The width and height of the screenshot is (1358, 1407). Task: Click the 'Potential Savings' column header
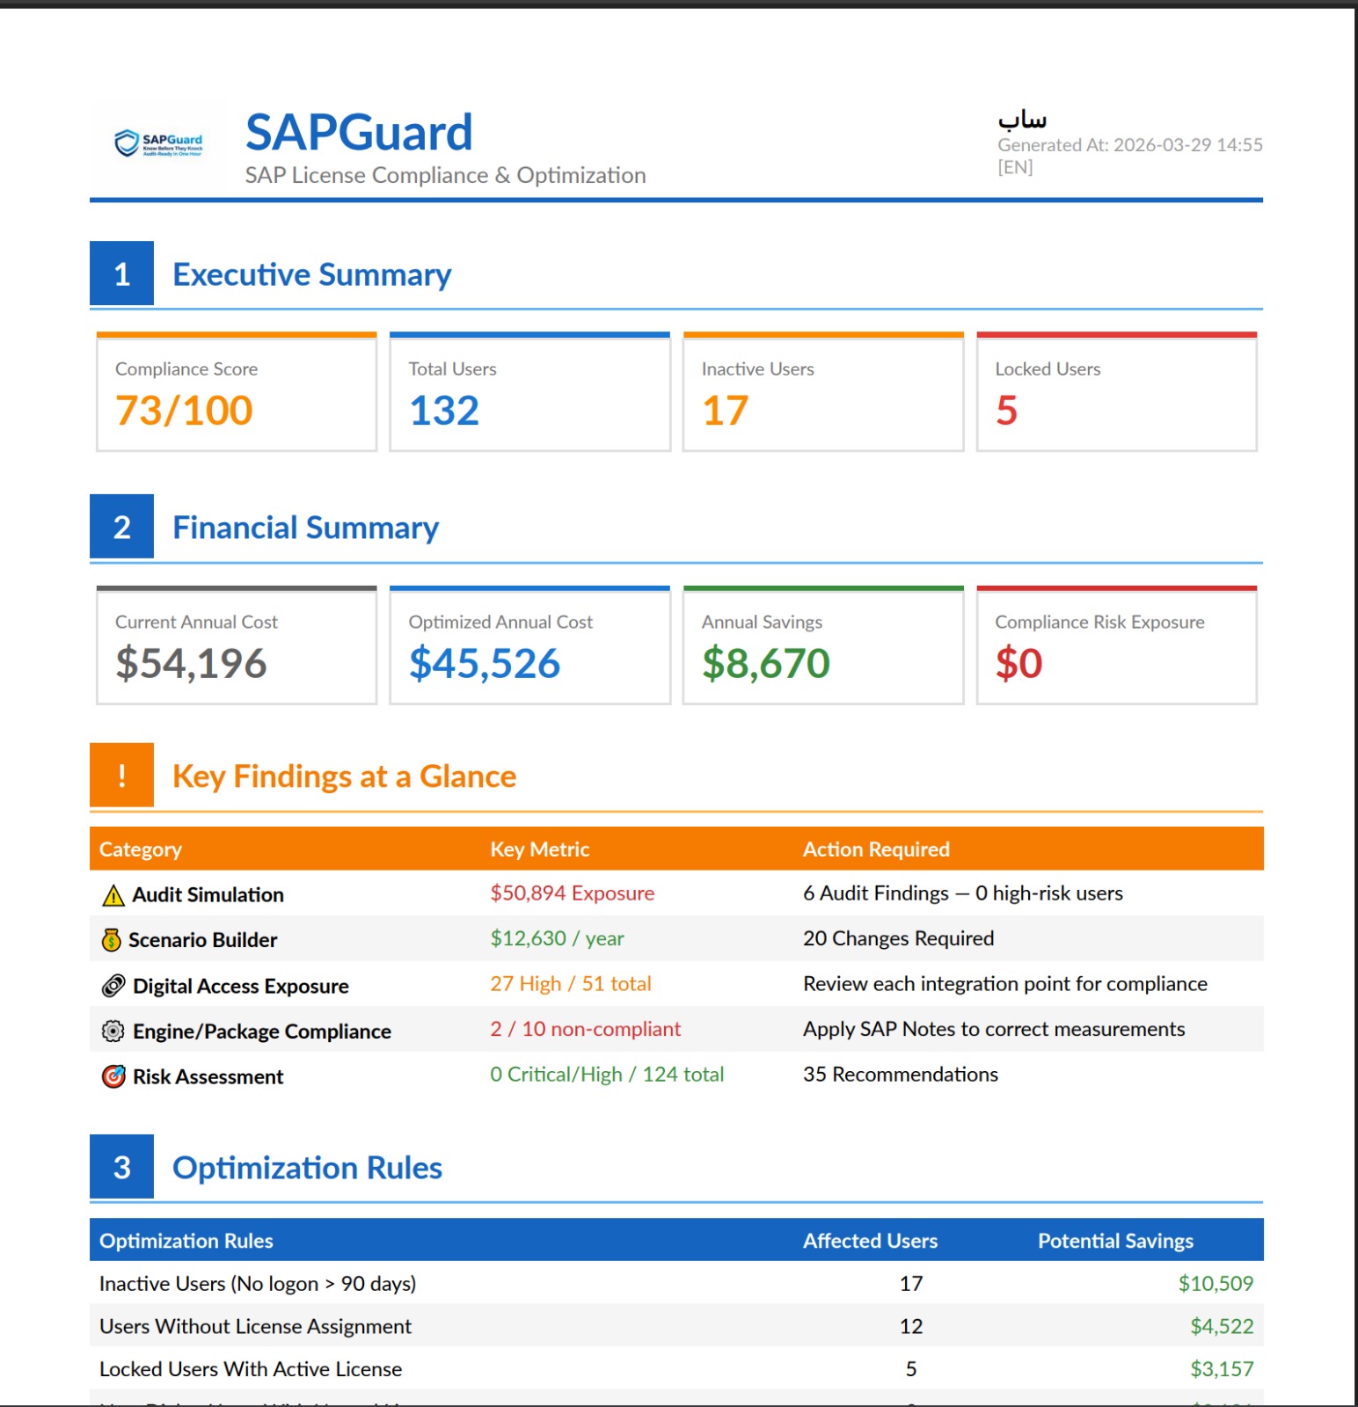click(x=1116, y=1241)
